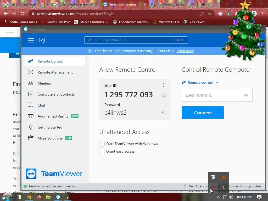Open Meeting section label
Screen dimensions: 268x201
pos(44,83)
